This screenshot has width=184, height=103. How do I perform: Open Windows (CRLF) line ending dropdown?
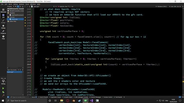coord(162,7)
